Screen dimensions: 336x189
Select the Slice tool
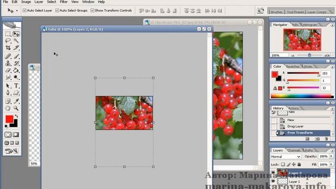tap(16, 48)
